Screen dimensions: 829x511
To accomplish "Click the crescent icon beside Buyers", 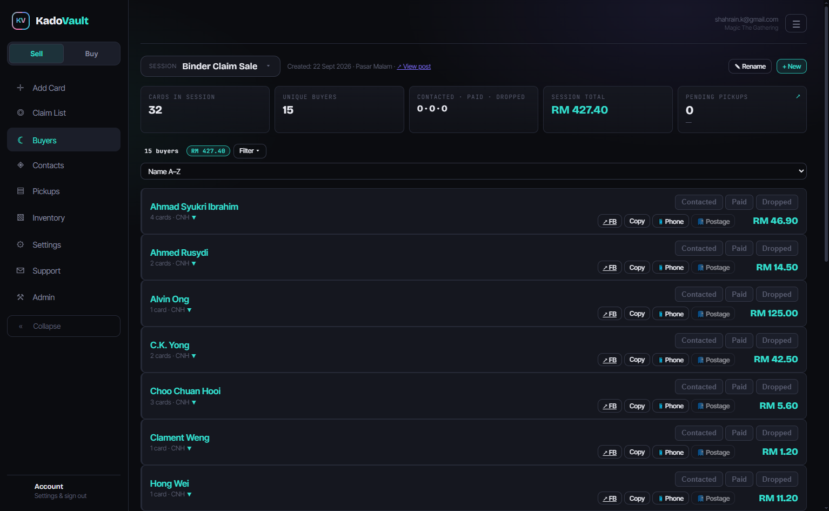I will [21, 140].
